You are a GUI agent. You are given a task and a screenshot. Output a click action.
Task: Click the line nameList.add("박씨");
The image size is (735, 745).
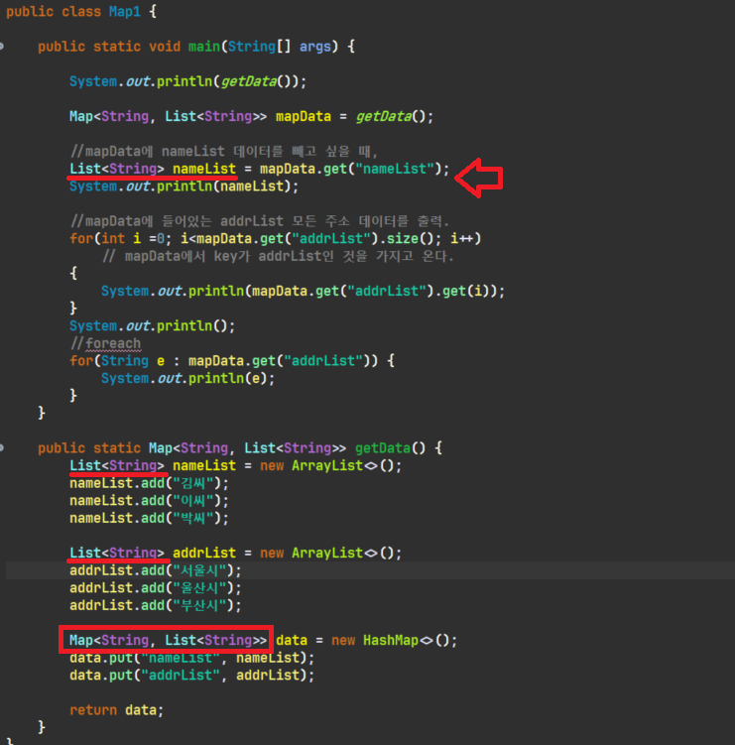click(149, 518)
